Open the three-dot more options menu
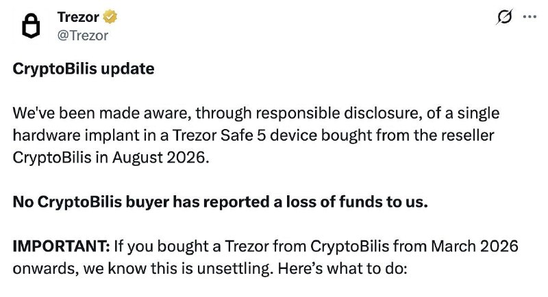 point(530,16)
